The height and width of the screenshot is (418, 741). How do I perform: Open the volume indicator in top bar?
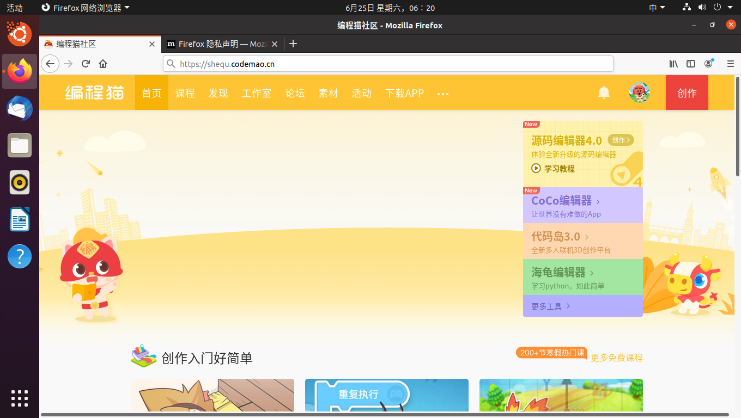(x=702, y=8)
